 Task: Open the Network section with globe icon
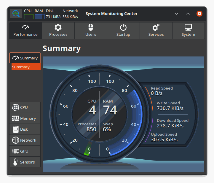[25, 140]
